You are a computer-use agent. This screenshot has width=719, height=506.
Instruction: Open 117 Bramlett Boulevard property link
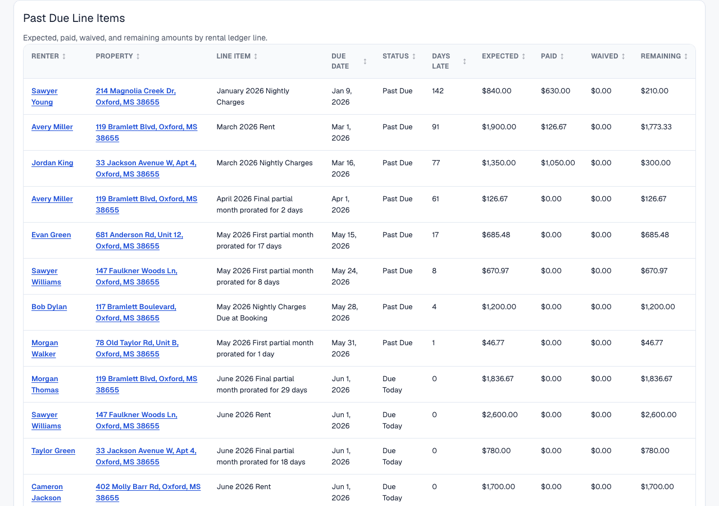click(136, 312)
